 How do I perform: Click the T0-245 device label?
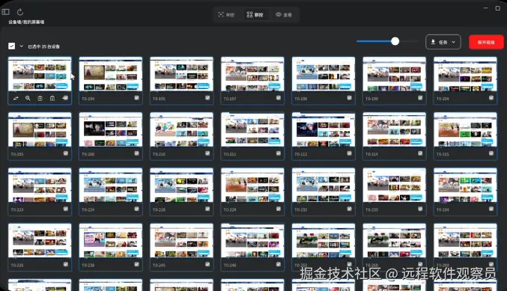(x=159, y=265)
